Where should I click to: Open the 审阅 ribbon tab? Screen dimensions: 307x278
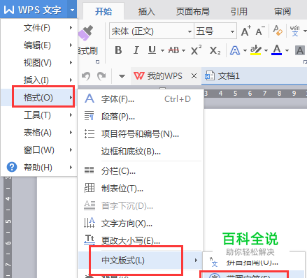coord(283,11)
